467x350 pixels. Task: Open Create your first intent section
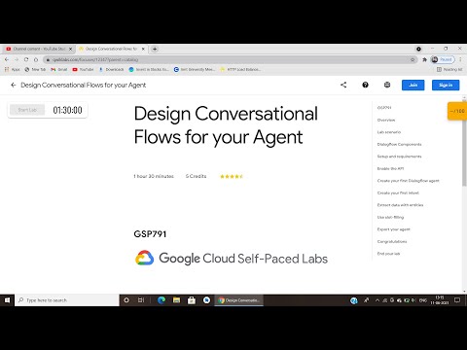pos(398,192)
